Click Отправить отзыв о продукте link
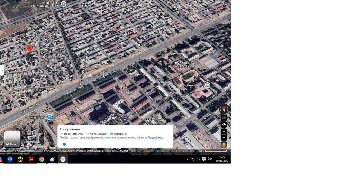The width and height of the screenshot is (346, 194). click(x=15, y=154)
